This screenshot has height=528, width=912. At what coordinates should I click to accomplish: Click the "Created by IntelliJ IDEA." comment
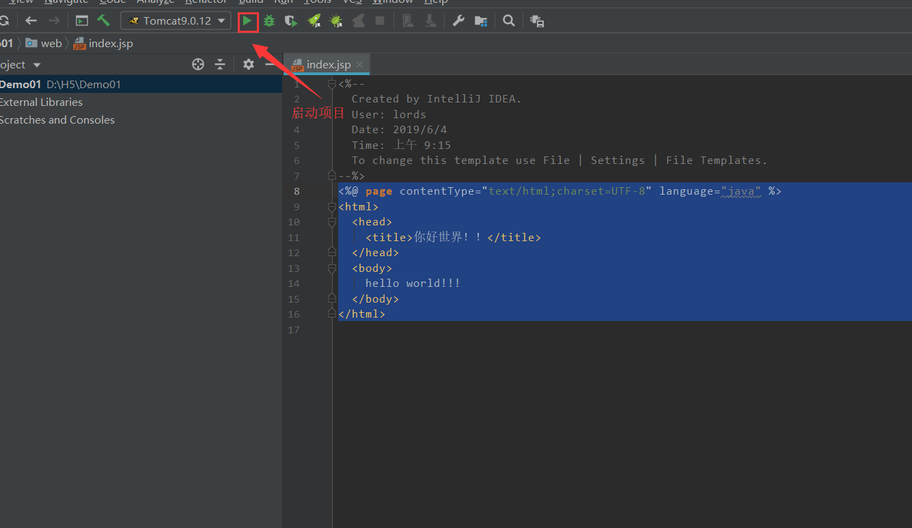click(x=437, y=99)
